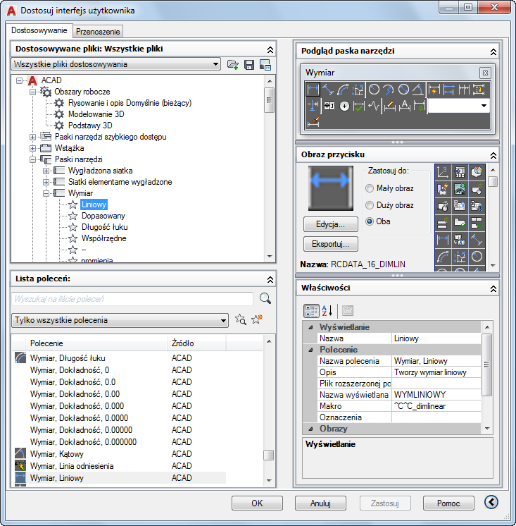Click Dimension Text Edit 'A' icon in preview
This screenshot has width=516, height=526.
click(x=404, y=106)
